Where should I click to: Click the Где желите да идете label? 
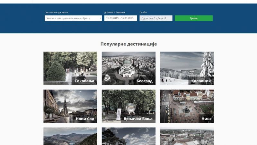(x=57, y=12)
